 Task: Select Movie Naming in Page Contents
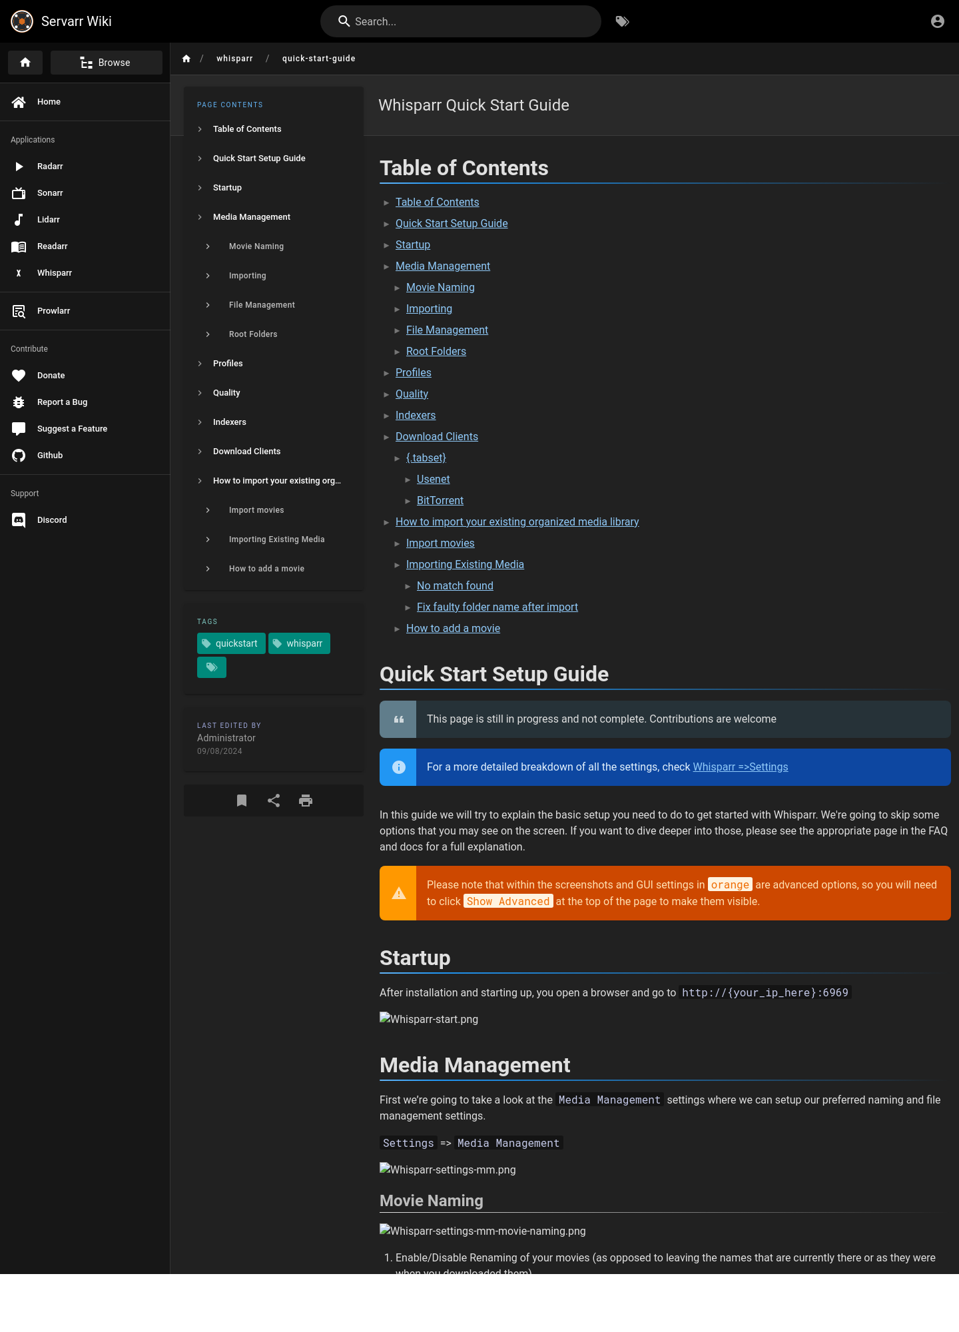pos(274,246)
